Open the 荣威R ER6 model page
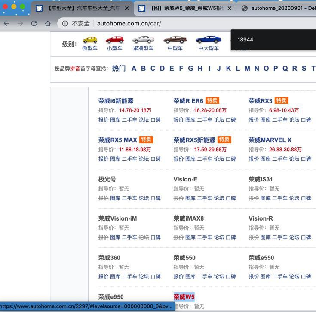 point(188,101)
